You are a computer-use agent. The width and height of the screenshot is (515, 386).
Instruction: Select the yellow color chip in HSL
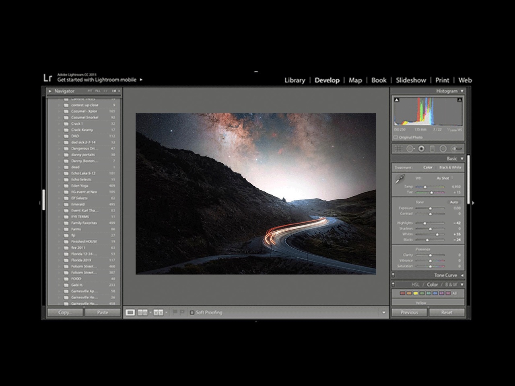[x=416, y=294]
